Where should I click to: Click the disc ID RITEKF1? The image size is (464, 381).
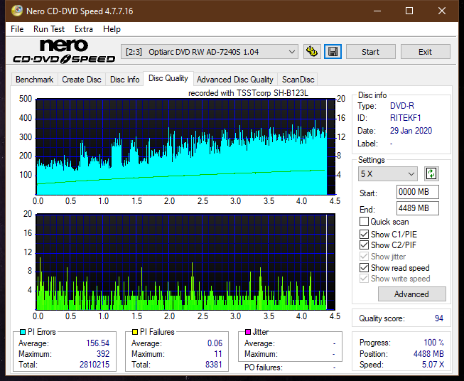[x=405, y=118]
